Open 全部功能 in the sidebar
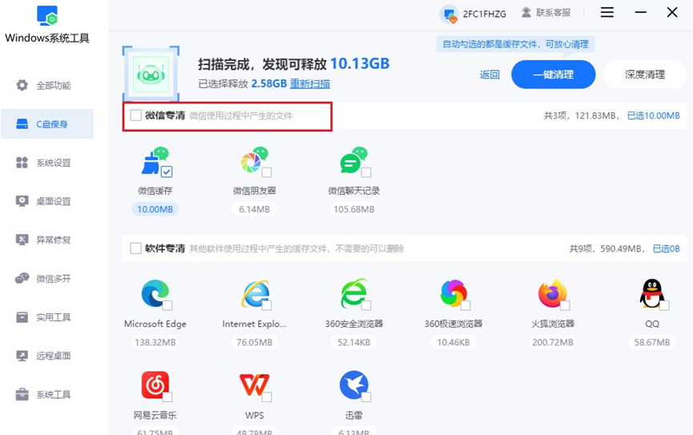693x435 pixels. point(47,86)
